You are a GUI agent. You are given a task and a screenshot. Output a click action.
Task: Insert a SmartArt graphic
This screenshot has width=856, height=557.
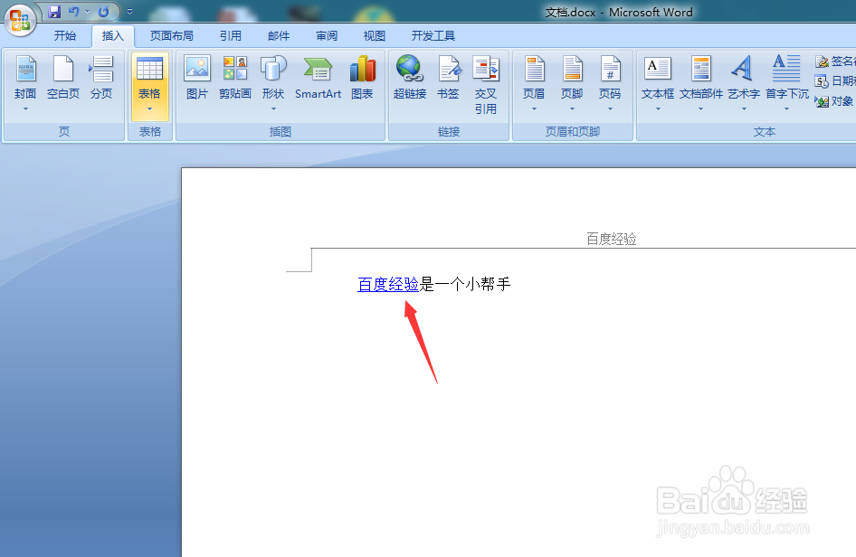pos(319,78)
